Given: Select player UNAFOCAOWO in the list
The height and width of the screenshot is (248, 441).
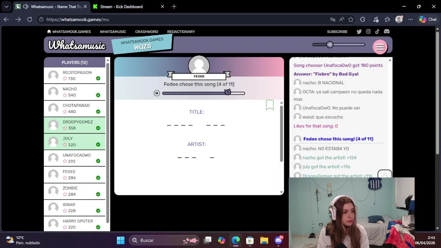Looking at the screenshot, I should 74,158.
